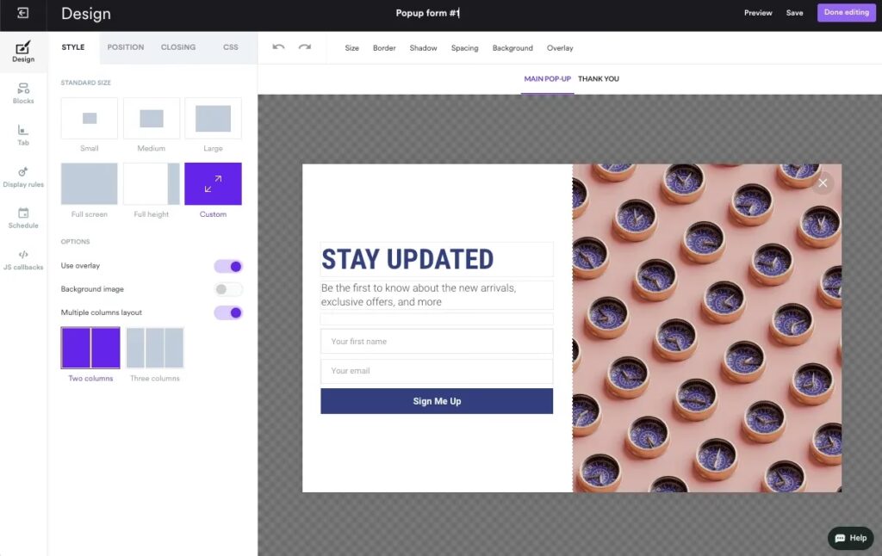Select the Three columns layout thumbnail
Viewport: 882px width, 556px height.
(155, 348)
